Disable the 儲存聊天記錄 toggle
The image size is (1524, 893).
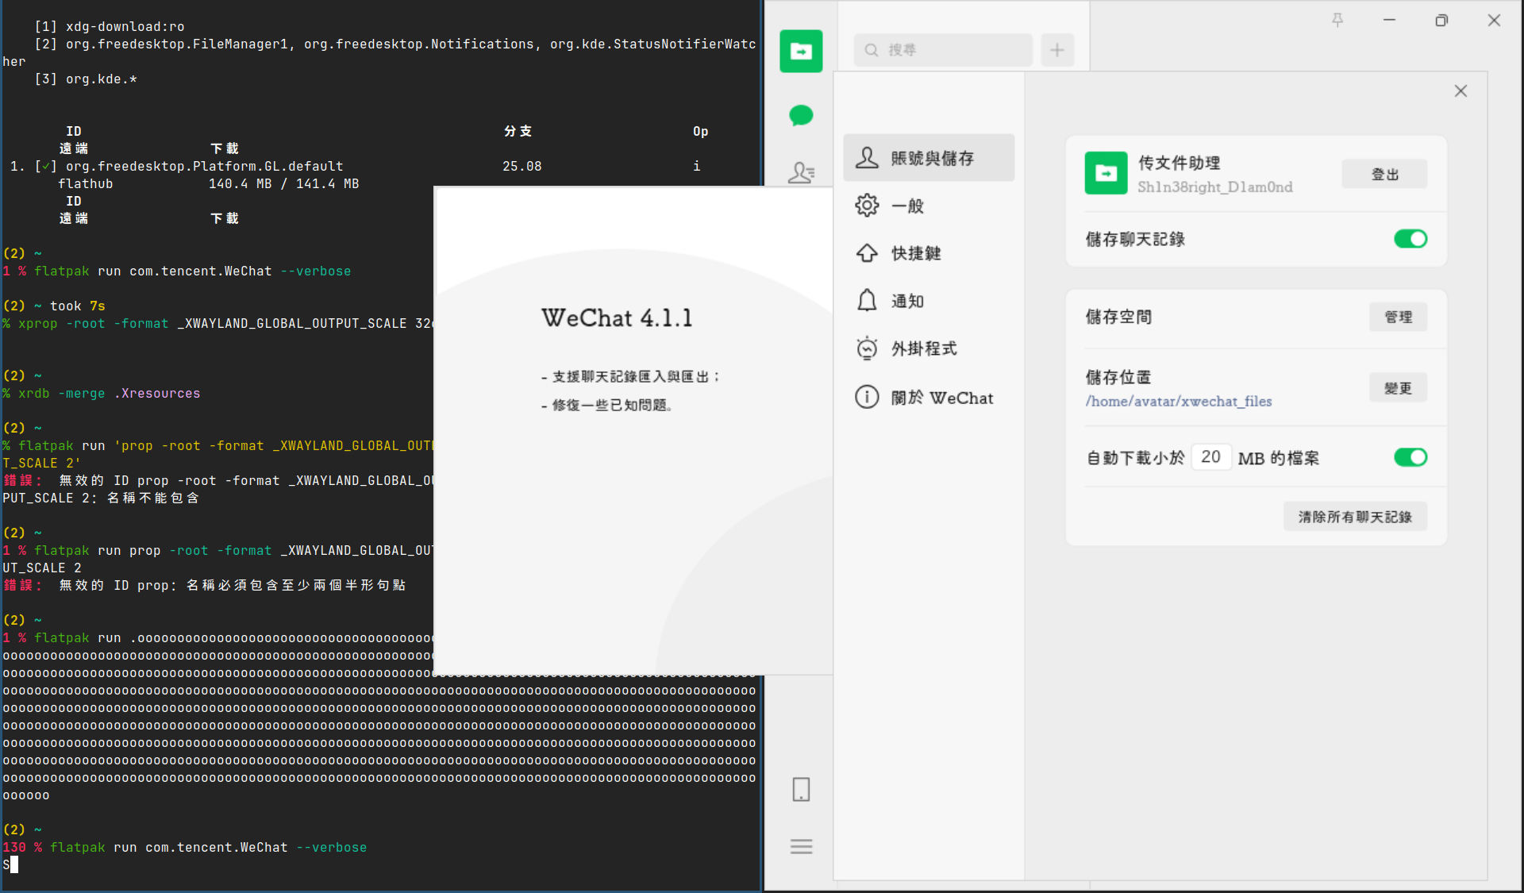pyautogui.click(x=1410, y=238)
